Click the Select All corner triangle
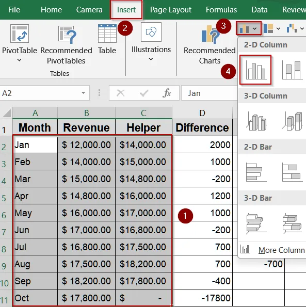Image resolution: width=306 pixels, height=307 pixels. pos(7,113)
